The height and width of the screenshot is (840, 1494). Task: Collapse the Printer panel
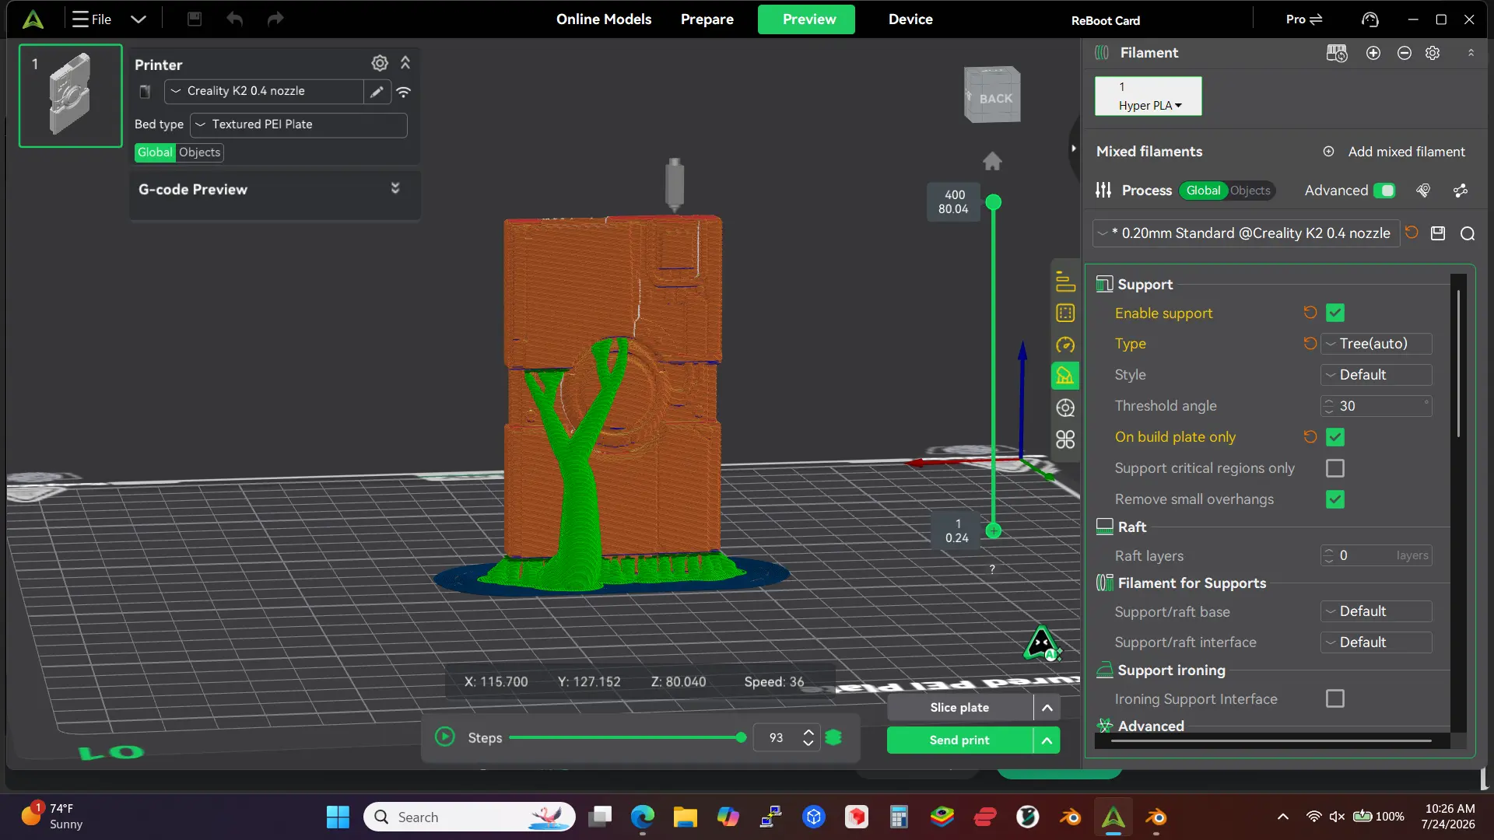pos(405,62)
